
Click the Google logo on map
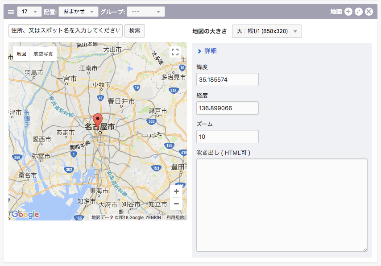pos(25,215)
